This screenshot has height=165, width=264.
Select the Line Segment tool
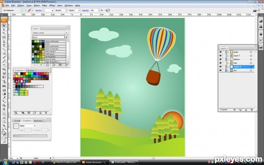point(4,49)
